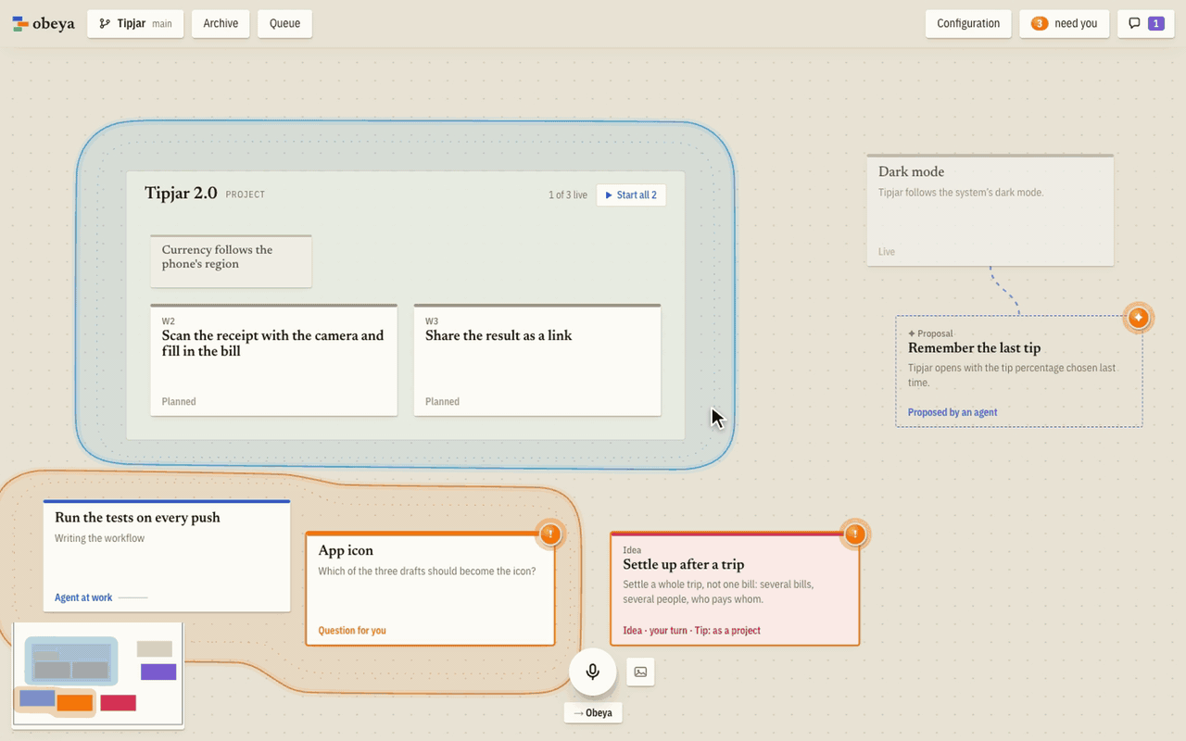Click the Live status on Dark mode card
This screenshot has width=1186, height=741.
coord(887,252)
